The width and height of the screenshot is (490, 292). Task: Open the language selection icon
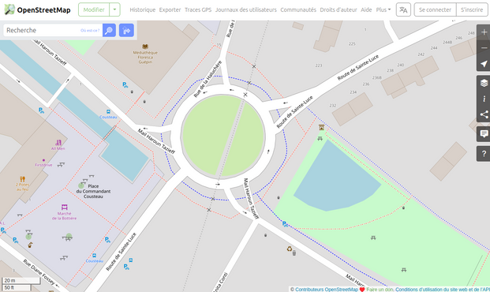(x=403, y=9)
